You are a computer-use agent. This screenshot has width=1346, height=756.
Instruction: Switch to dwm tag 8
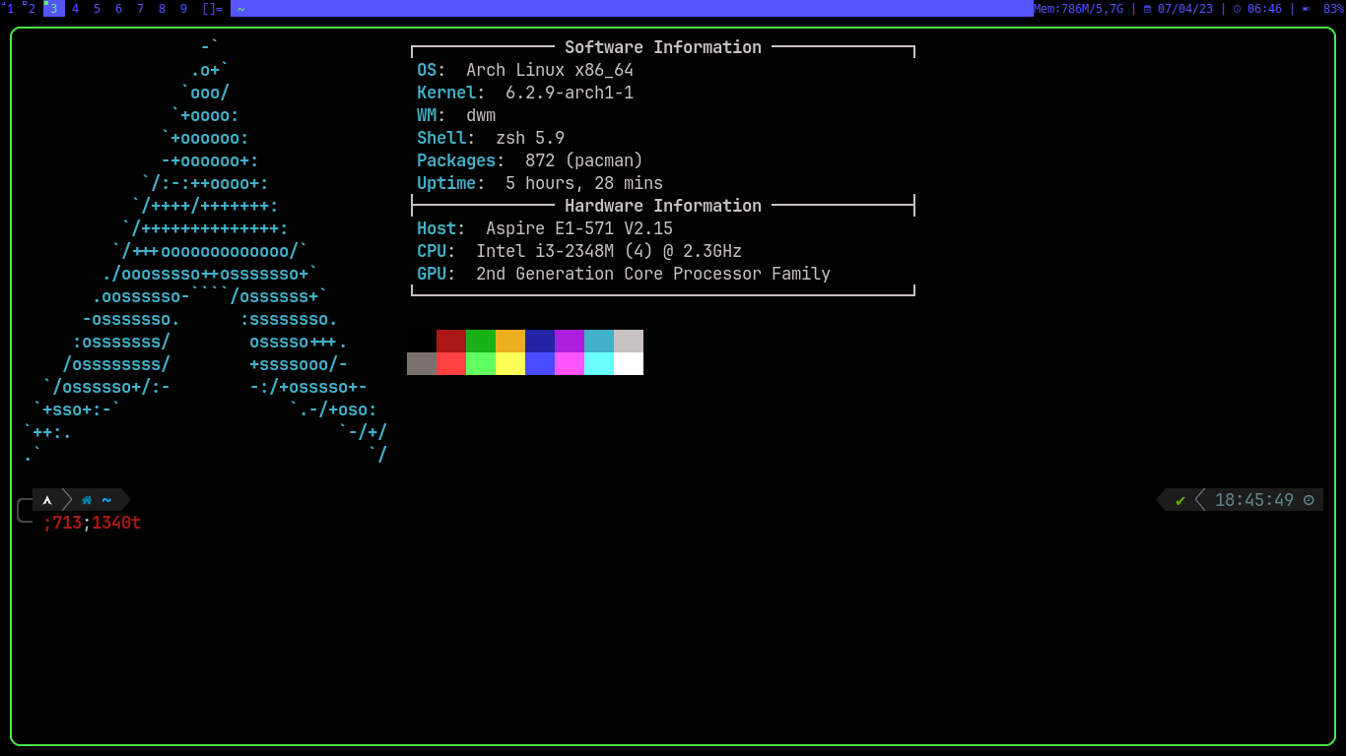coord(162,8)
